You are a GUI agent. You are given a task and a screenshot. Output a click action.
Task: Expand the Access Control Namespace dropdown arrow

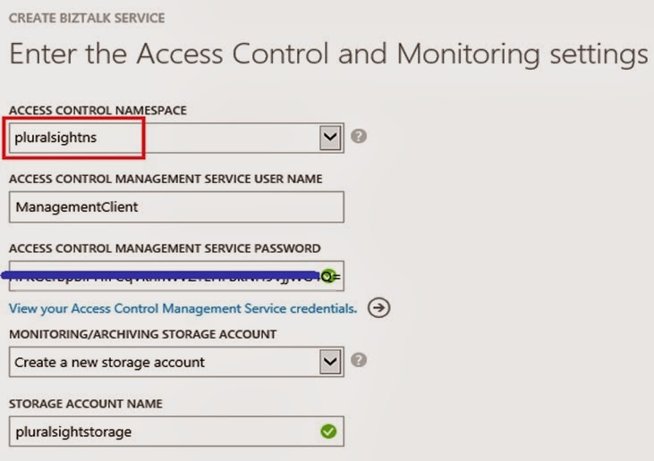pos(331,138)
